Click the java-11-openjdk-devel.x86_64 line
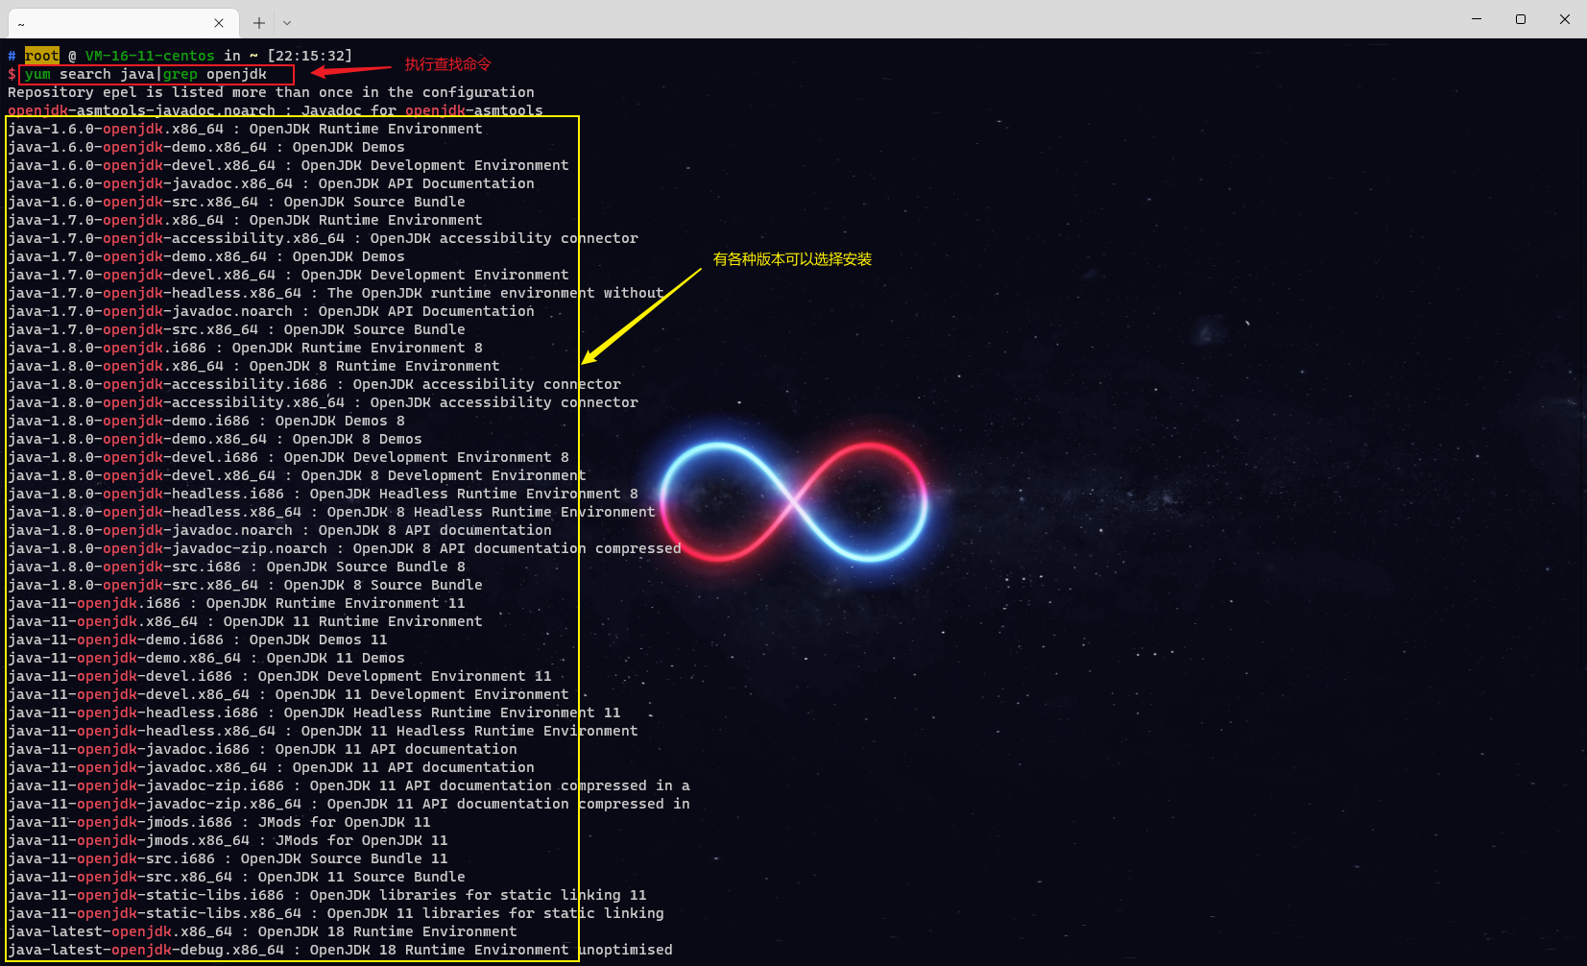 click(x=288, y=694)
